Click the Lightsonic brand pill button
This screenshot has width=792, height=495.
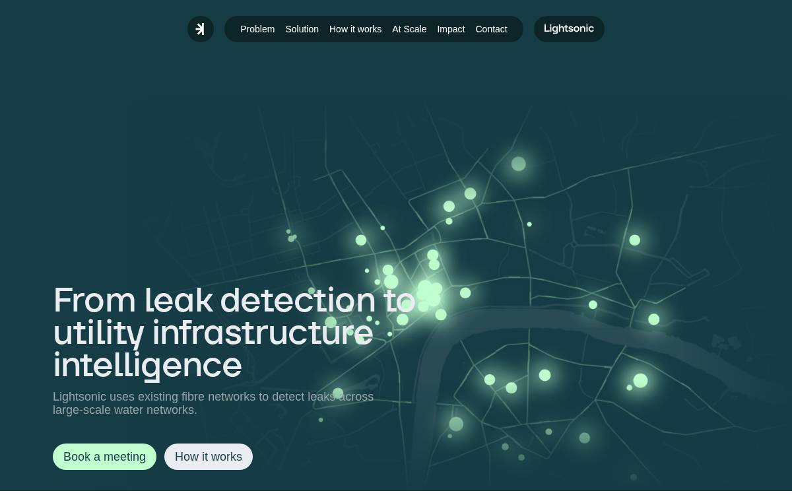point(569,29)
